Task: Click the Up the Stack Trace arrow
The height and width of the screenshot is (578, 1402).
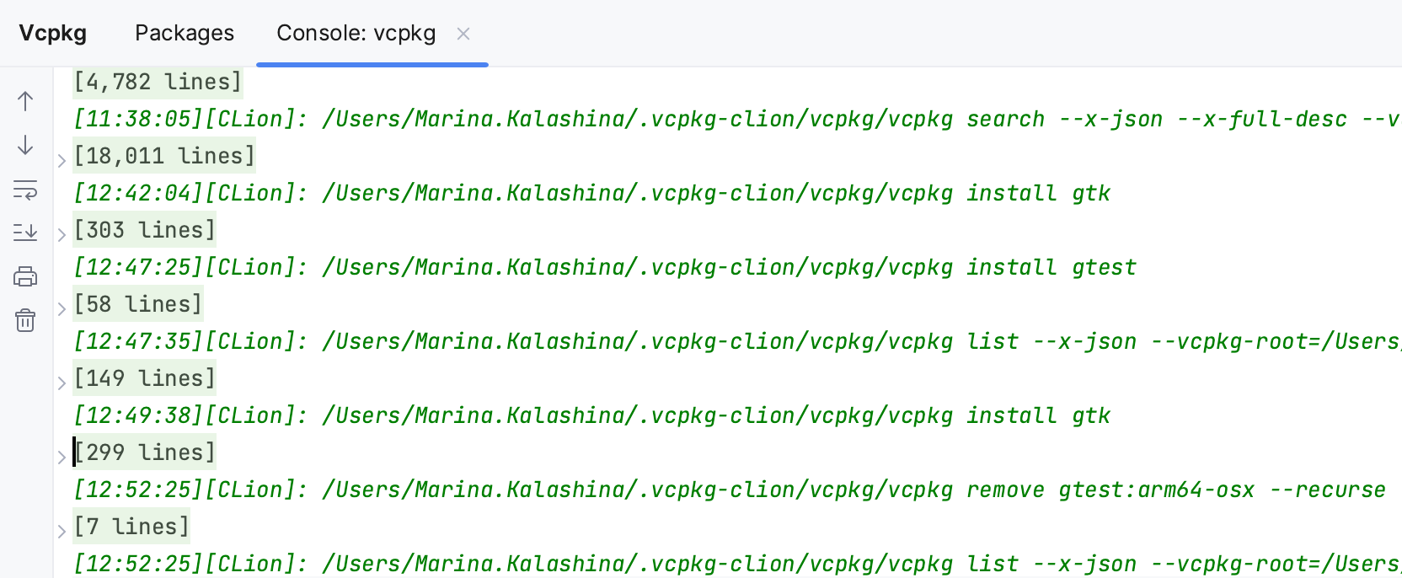Action: coord(25,101)
